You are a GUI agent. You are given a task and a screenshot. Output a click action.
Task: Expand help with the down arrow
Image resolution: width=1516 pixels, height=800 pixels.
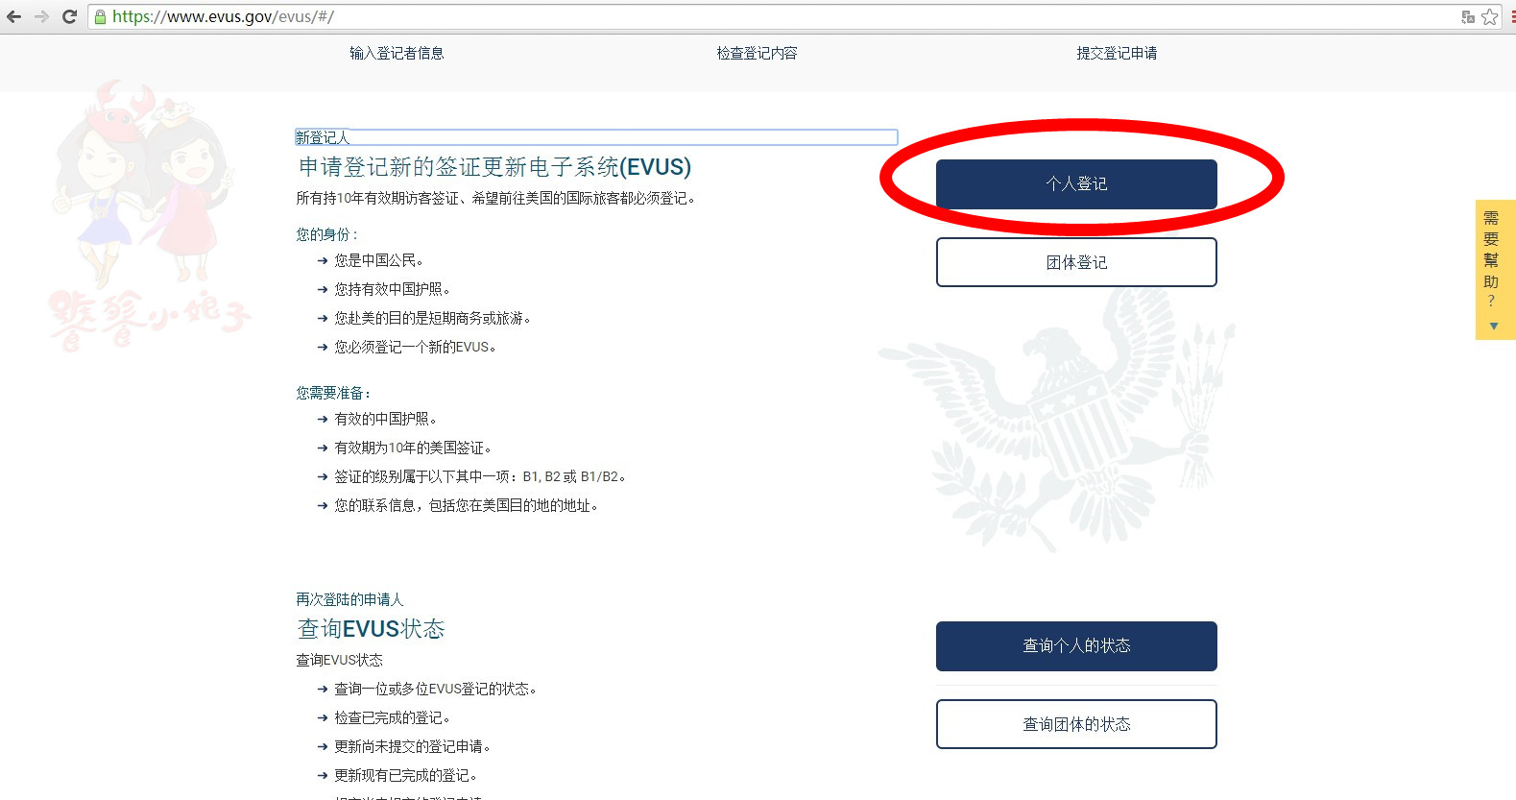point(1493,327)
